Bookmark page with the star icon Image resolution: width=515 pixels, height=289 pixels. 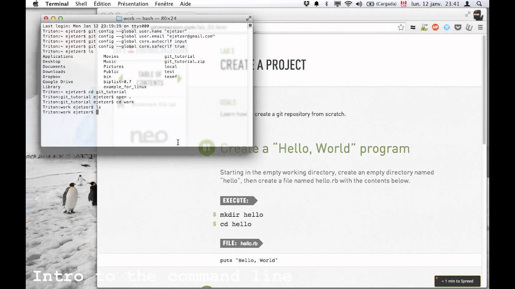(x=401, y=27)
